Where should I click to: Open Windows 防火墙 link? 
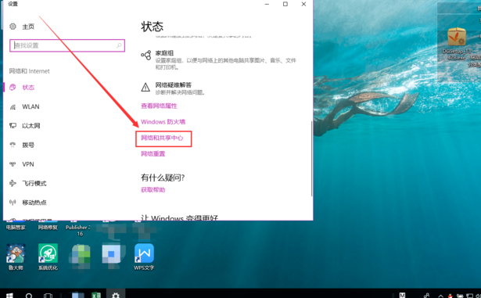click(163, 122)
